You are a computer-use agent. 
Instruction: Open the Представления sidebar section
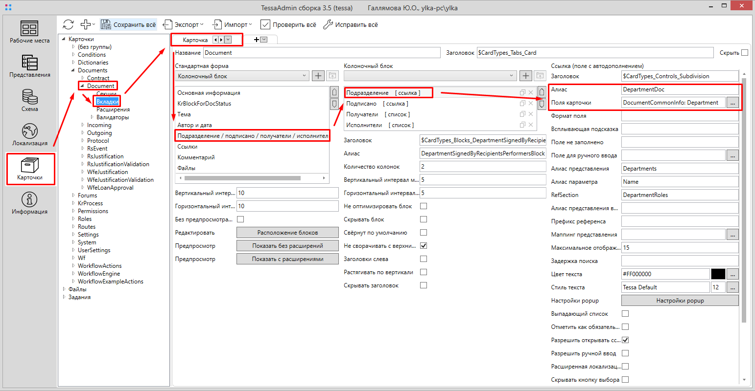[29, 65]
